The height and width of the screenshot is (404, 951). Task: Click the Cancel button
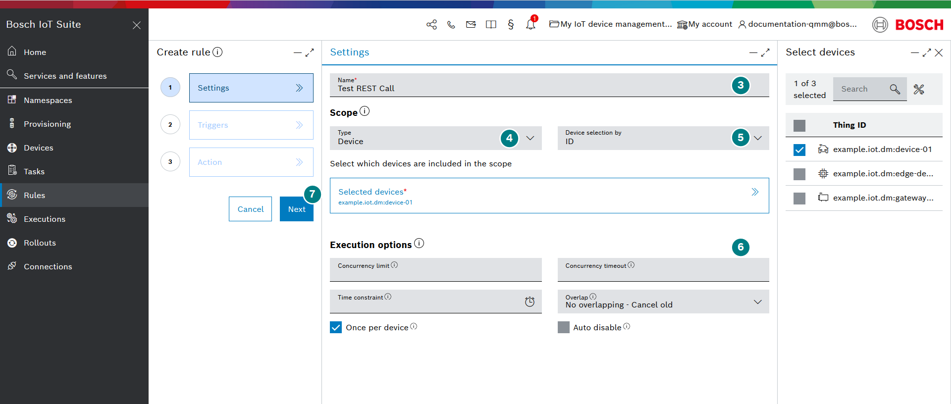250,209
